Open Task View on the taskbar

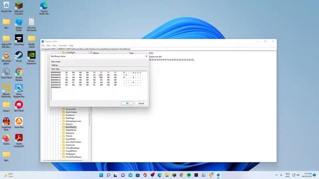(116, 175)
